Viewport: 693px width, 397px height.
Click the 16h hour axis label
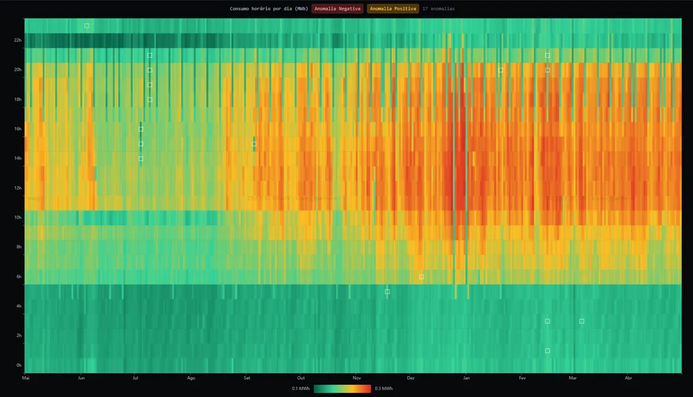coord(18,129)
